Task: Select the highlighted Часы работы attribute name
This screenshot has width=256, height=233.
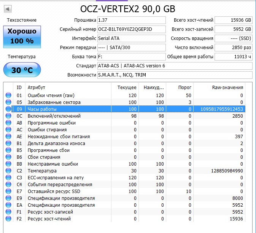Action: (x=42, y=109)
